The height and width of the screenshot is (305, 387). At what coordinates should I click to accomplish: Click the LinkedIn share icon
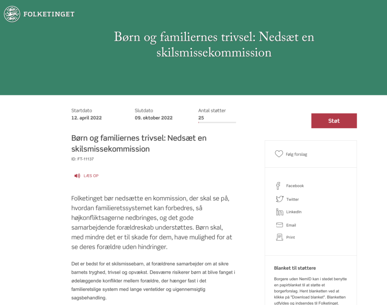pyautogui.click(x=279, y=212)
